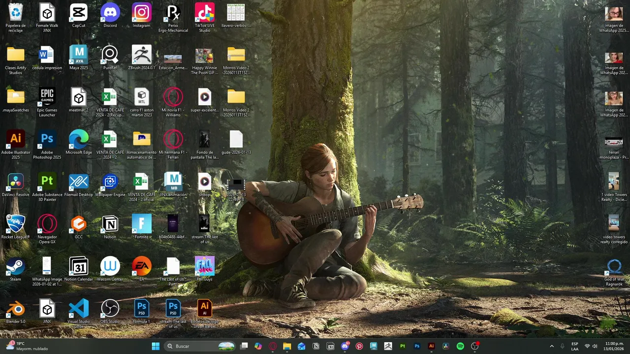Launch the Discord desktop shortcut
This screenshot has width=630, height=354.
click(110, 16)
